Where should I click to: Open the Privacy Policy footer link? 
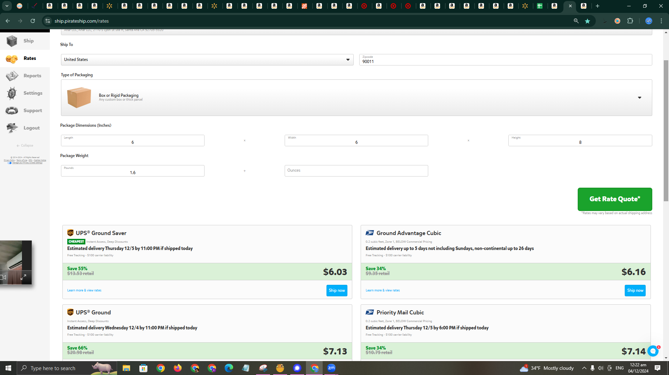click(x=9, y=160)
